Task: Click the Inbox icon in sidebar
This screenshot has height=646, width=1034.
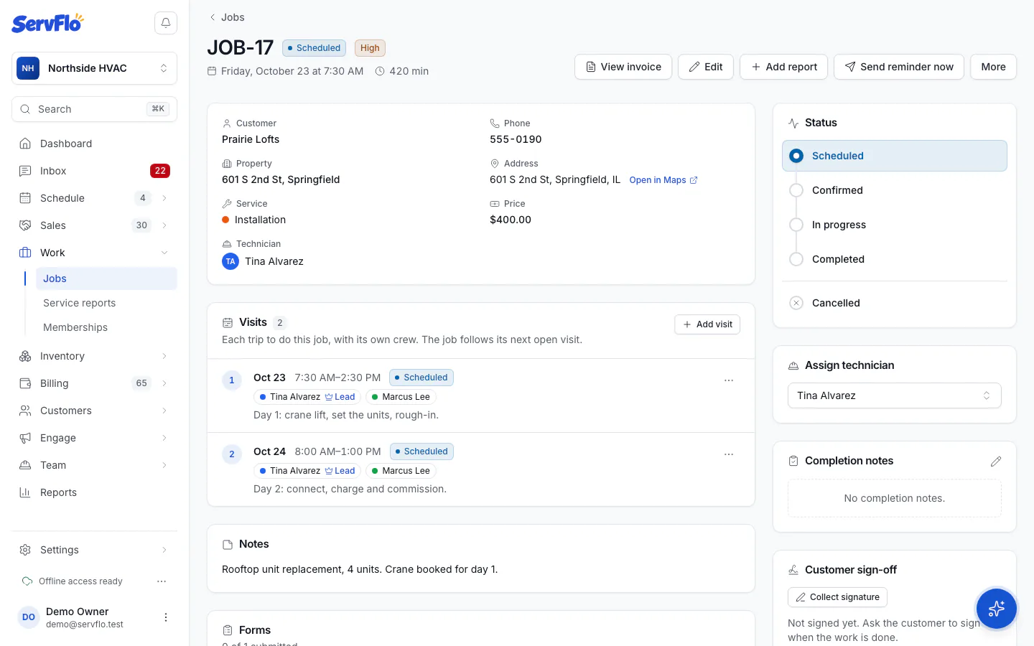Action: (25, 171)
